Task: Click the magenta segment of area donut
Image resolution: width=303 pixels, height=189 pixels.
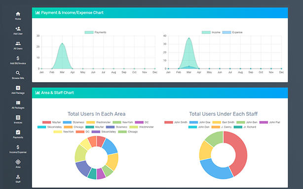Action: (101, 174)
